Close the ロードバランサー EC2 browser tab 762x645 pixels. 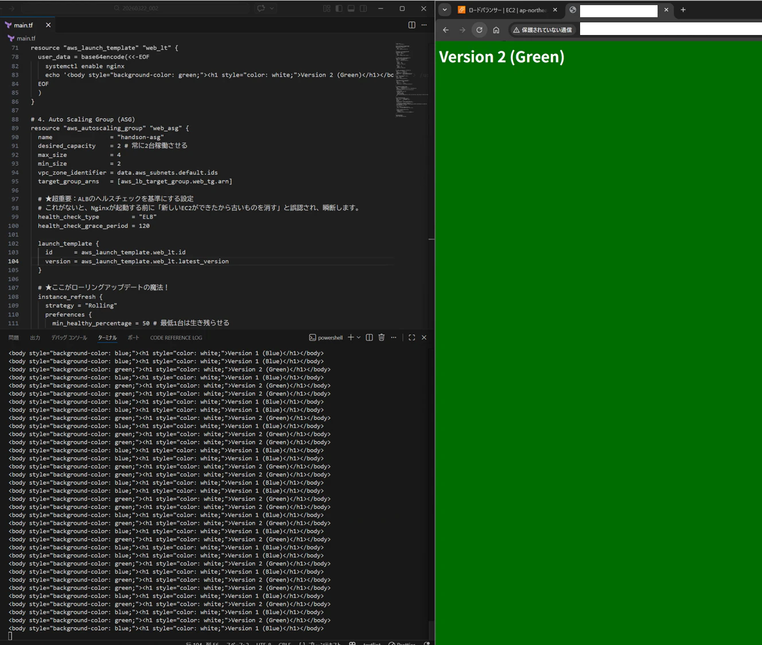(555, 10)
